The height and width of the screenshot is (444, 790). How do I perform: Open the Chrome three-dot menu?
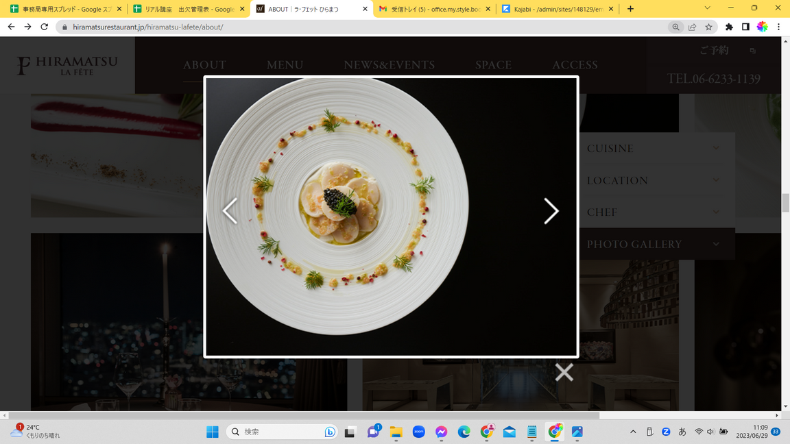coord(778,27)
